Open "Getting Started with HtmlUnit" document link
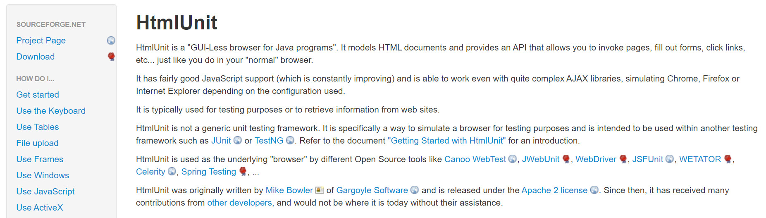The width and height of the screenshot is (766, 218). click(446, 141)
